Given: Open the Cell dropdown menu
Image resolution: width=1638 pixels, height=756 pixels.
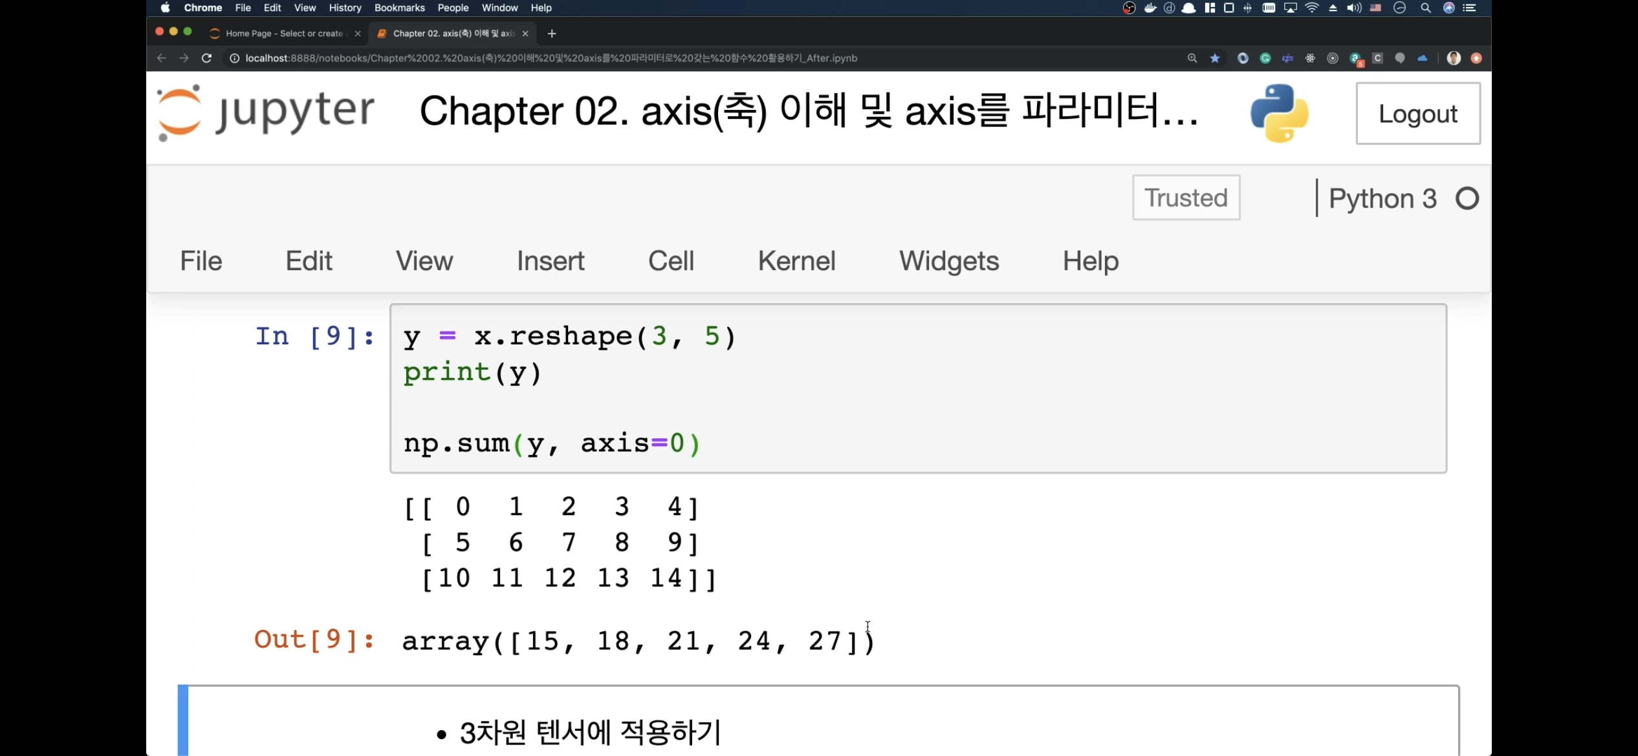Looking at the screenshot, I should [671, 261].
